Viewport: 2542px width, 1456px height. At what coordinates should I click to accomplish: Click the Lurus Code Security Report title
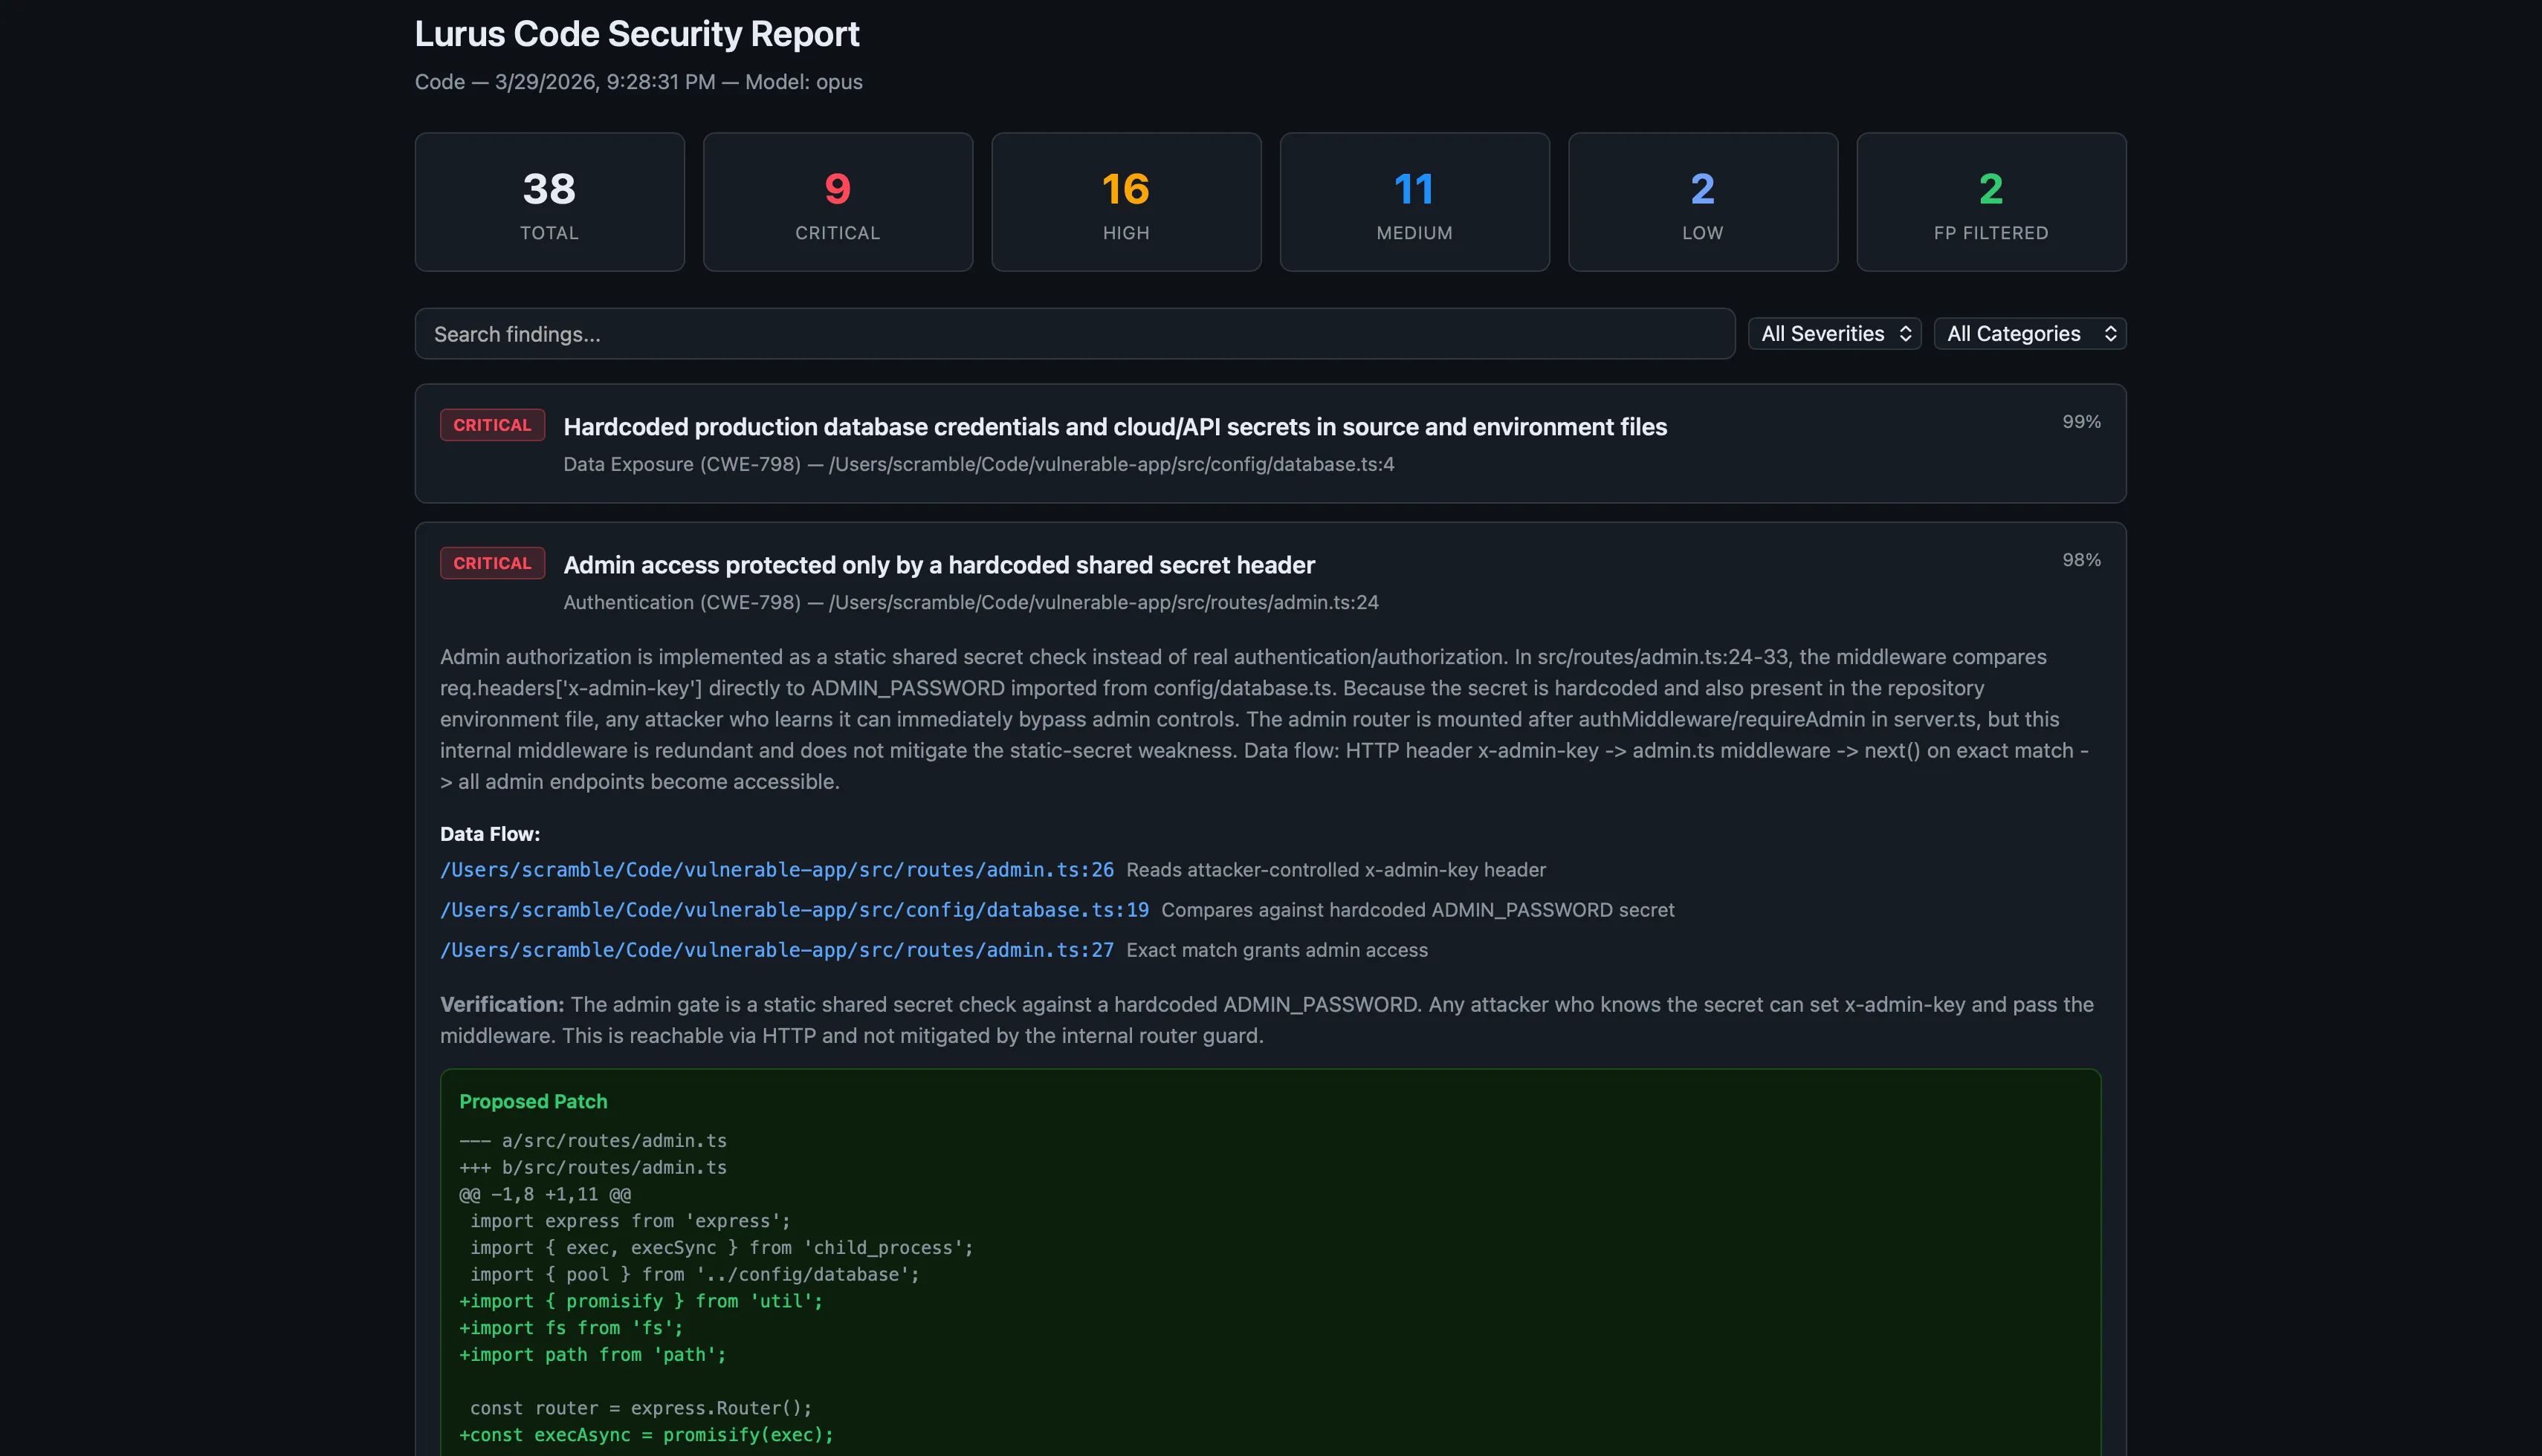coord(636,33)
